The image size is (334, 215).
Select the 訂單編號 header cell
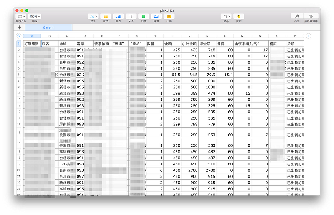pos(32,43)
